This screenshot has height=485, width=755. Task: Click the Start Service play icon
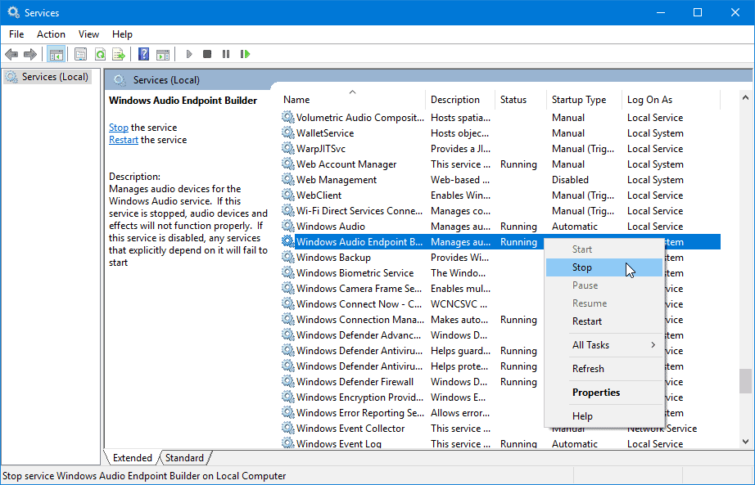[189, 54]
